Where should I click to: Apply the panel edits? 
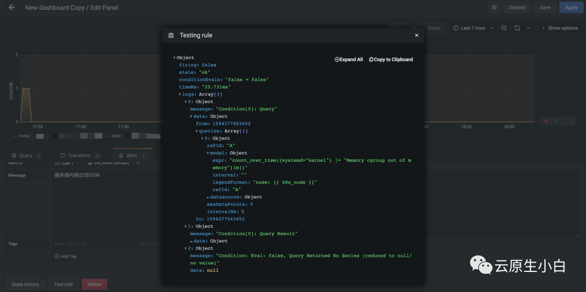[x=571, y=8]
